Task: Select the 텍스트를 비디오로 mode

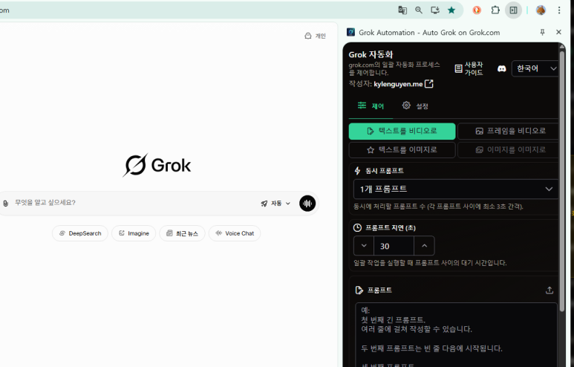Action: click(x=402, y=131)
